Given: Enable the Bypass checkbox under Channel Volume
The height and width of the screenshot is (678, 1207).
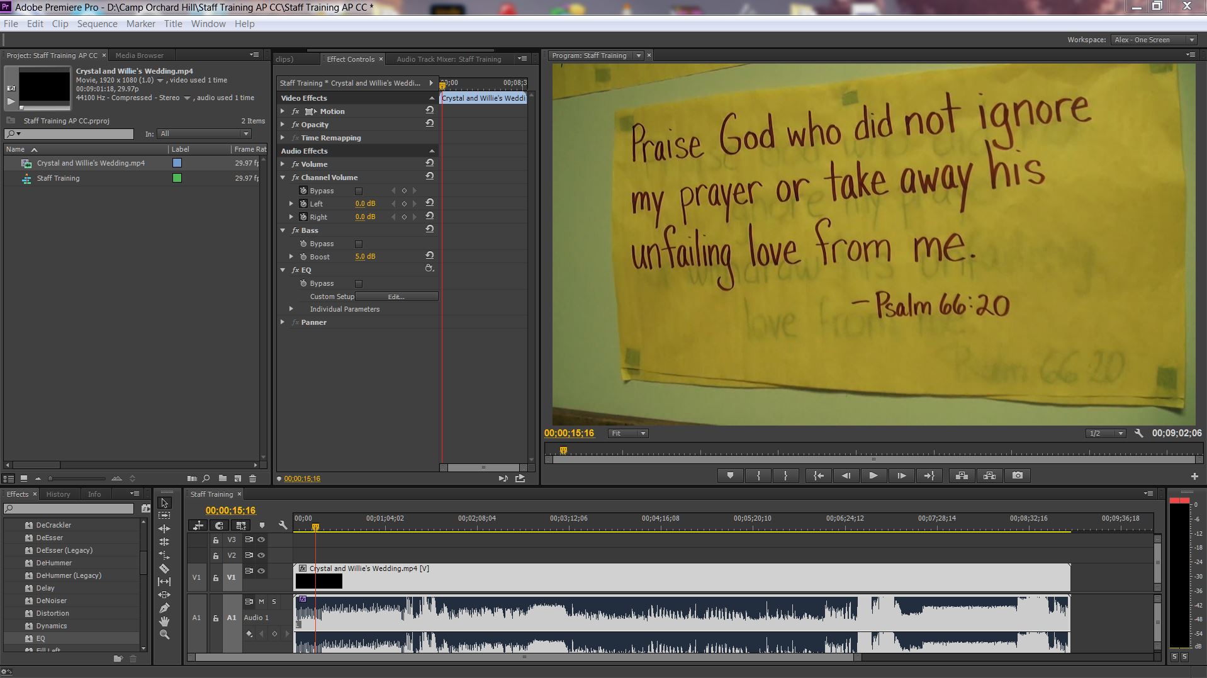Looking at the screenshot, I should pyautogui.click(x=359, y=191).
